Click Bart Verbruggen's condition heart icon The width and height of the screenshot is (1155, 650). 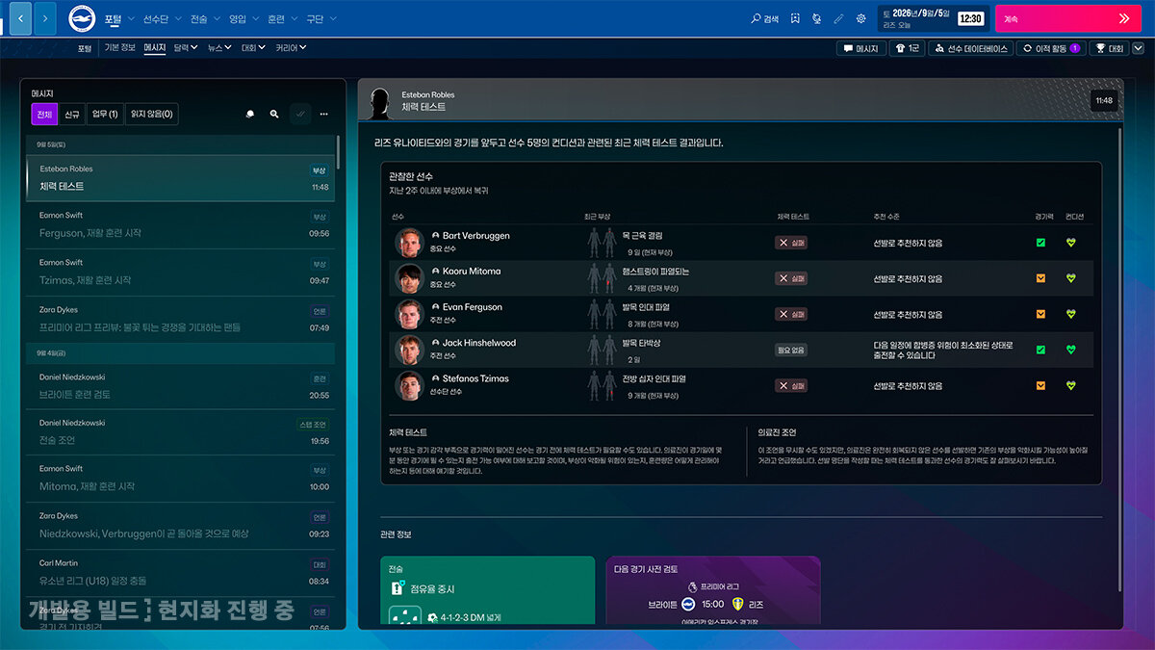pyautogui.click(x=1070, y=243)
